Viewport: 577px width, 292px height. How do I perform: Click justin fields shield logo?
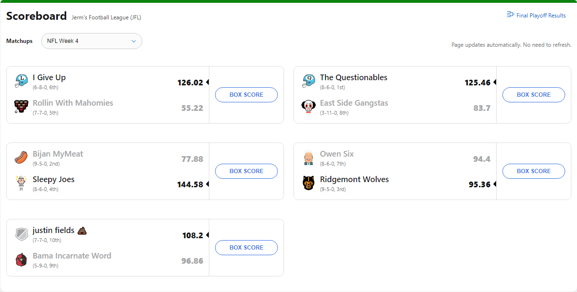pos(21,234)
